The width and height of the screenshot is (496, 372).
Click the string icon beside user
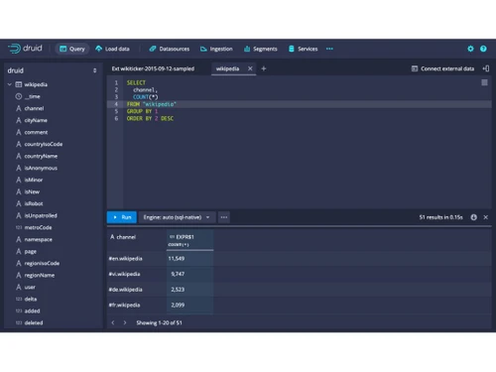(x=19, y=287)
